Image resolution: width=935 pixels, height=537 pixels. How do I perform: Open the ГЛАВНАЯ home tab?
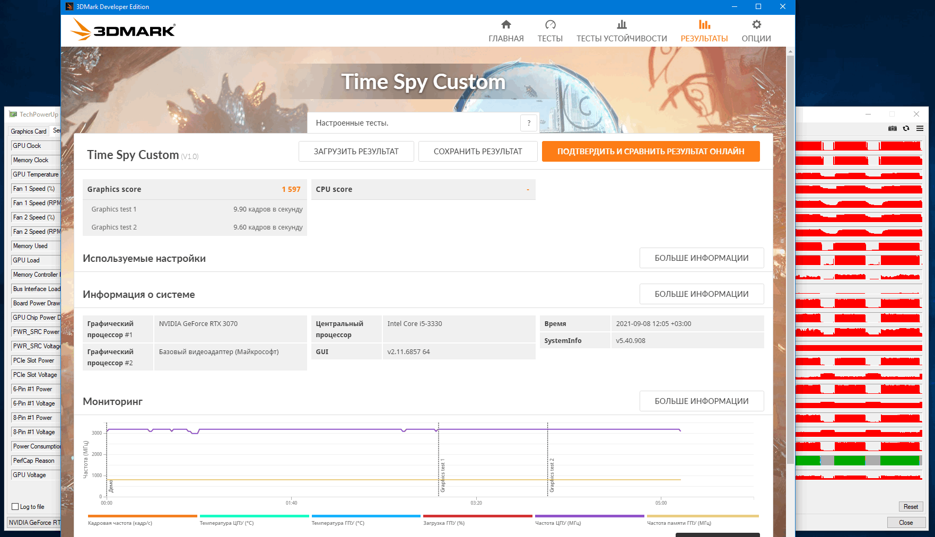pos(506,31)
